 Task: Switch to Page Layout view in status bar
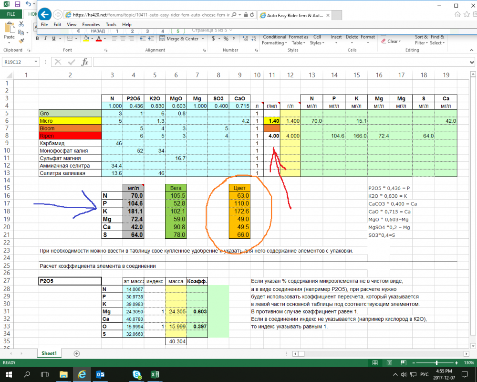click(389, 362)
